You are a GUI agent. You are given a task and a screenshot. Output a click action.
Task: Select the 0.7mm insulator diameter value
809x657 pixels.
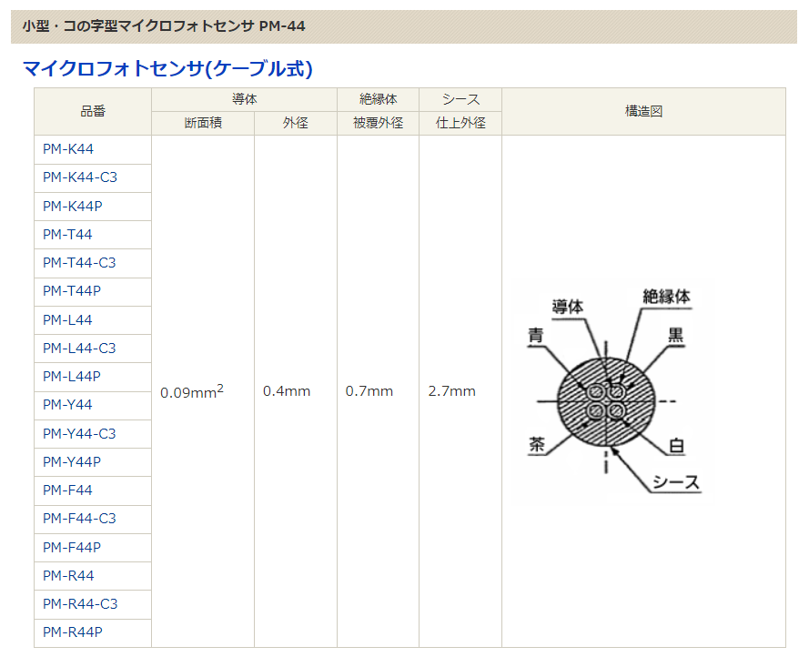click(x=369, y=391)
